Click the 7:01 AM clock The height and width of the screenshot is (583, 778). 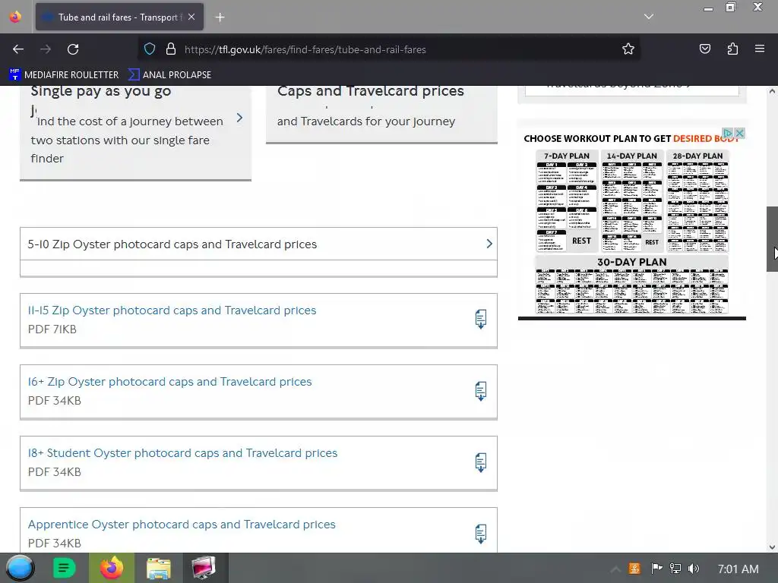tap(738, 569)
